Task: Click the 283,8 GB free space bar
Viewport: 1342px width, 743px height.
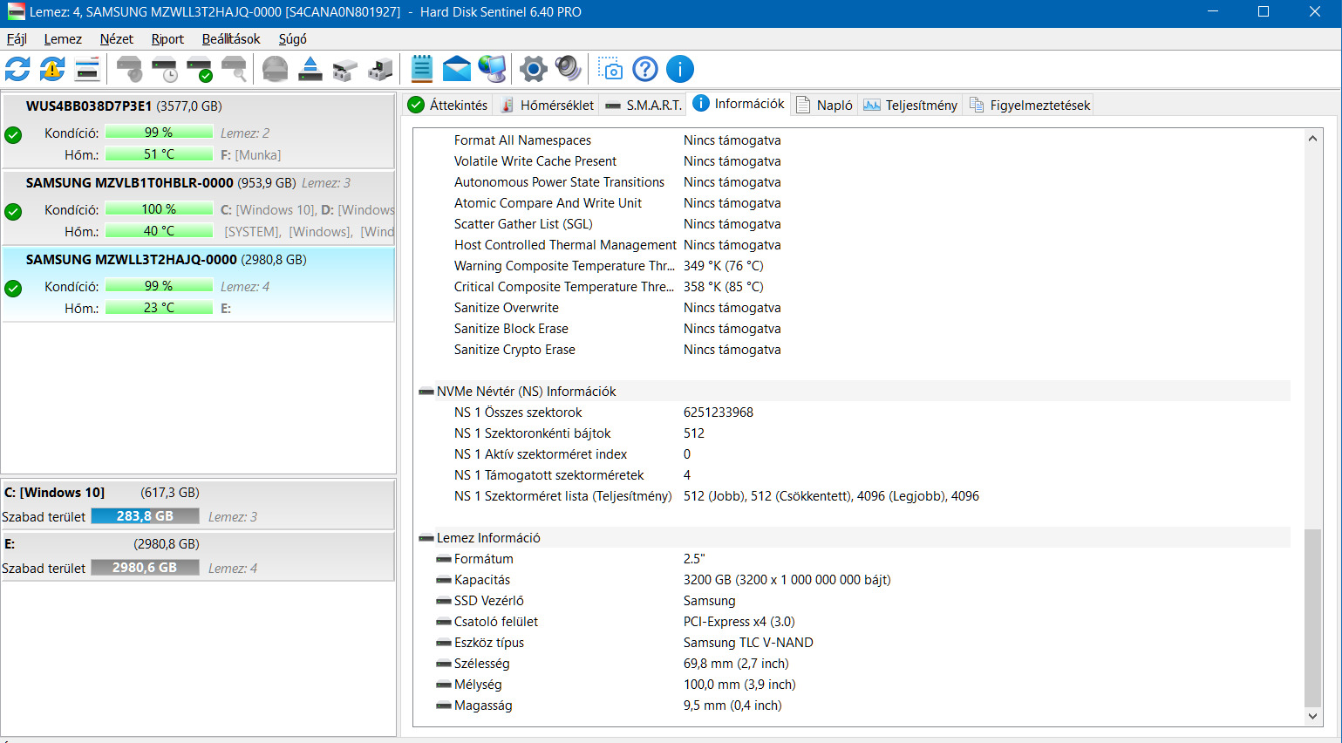Action: coord(145,516)
